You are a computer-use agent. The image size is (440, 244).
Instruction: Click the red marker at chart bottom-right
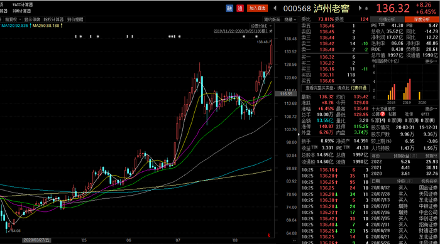coord(269,235)
